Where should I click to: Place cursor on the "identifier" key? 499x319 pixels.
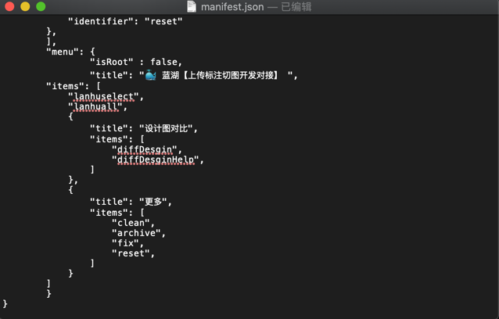99,21
